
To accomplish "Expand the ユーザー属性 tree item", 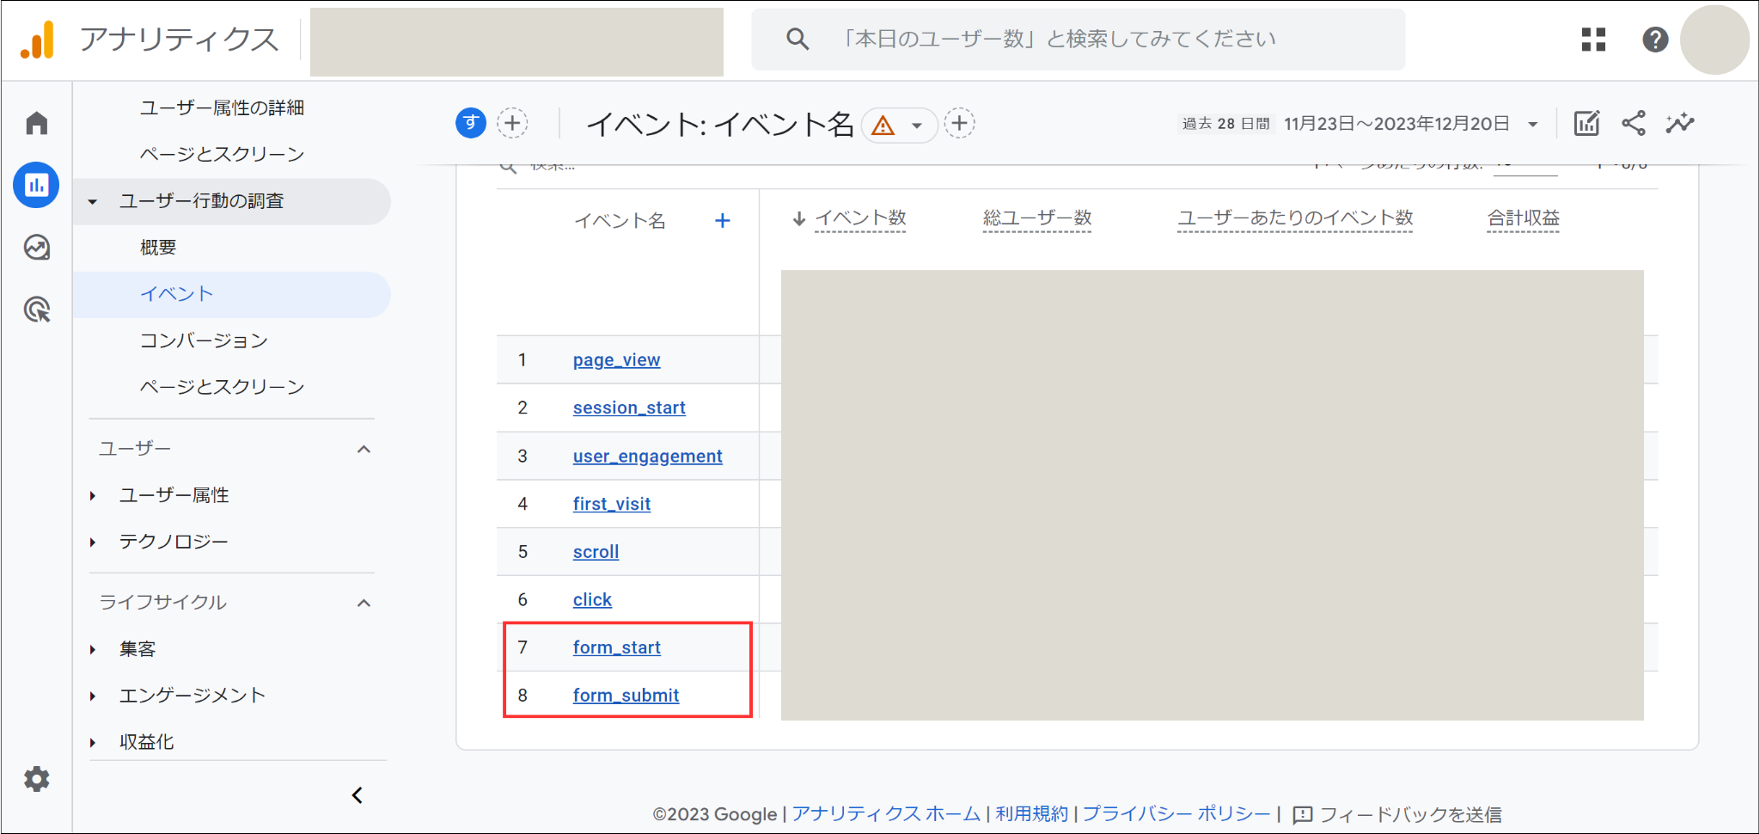I will click(93, 495).
